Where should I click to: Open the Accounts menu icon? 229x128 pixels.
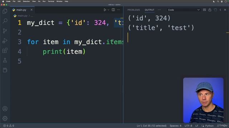point(5,108)
